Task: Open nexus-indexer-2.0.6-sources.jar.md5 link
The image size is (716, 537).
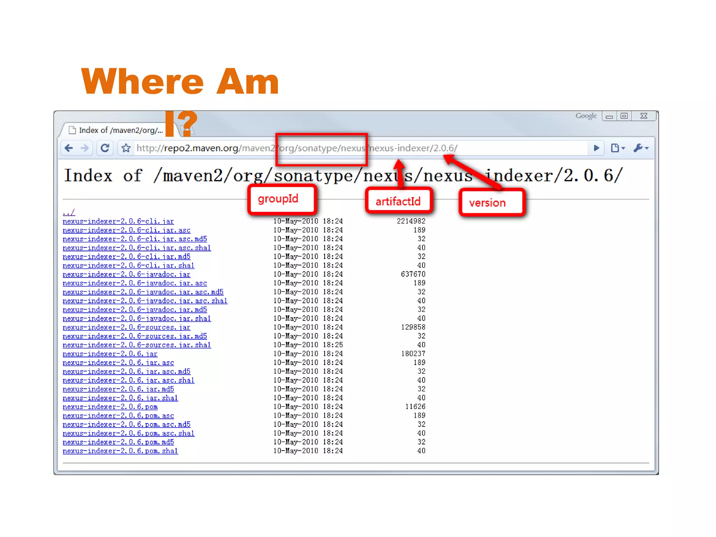Action: pos(135,336)
